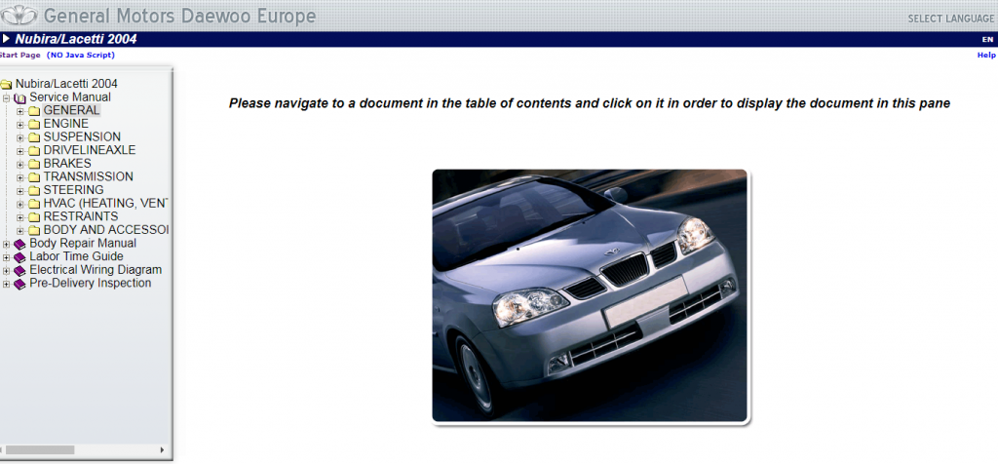Expand the DRIVELINEAXLE section

pyautogui.click(x=20, y=151)
